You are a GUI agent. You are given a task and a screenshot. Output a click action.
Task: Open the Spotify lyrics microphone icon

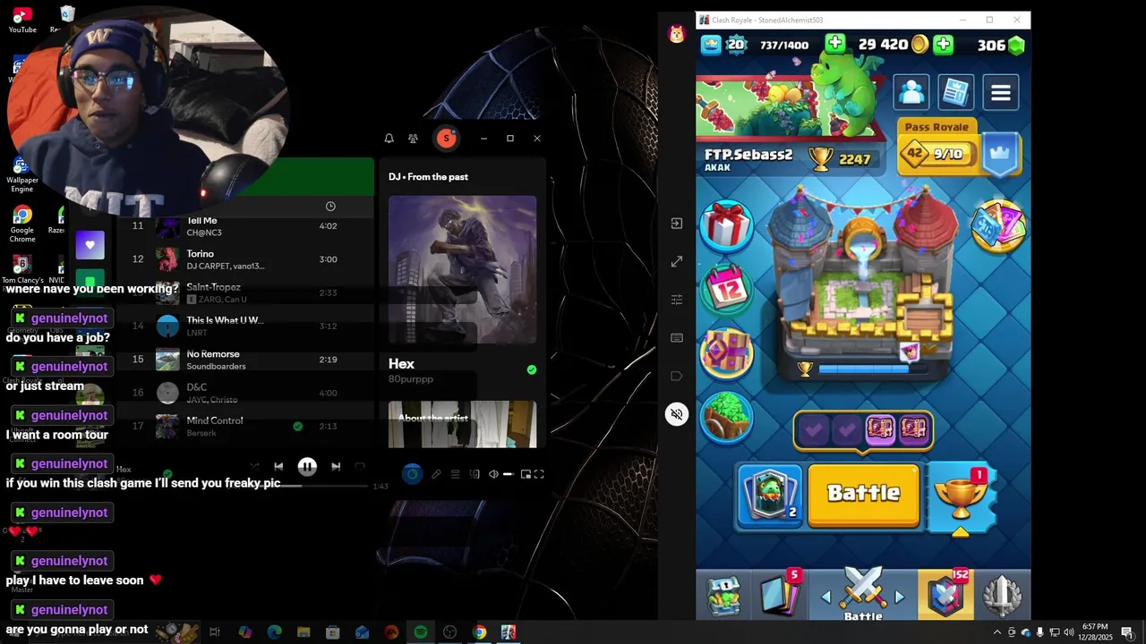[x=436, y=474]
